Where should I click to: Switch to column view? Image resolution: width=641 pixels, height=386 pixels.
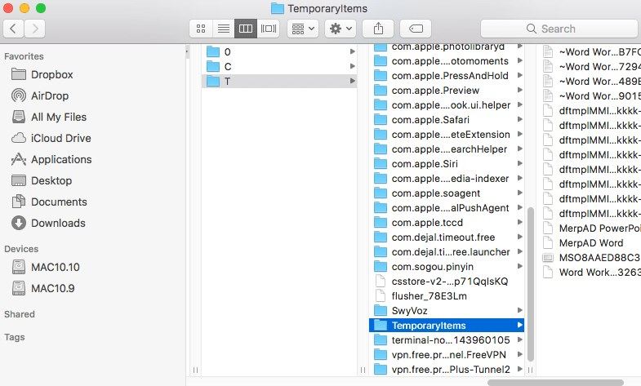pos(246,29)
